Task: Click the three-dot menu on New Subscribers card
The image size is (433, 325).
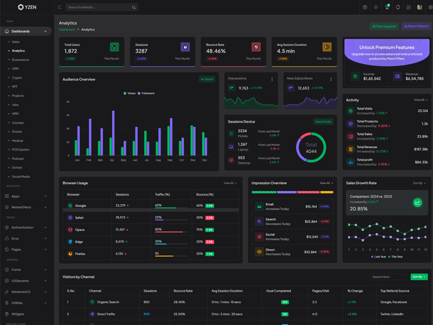Action: point(331,79)
